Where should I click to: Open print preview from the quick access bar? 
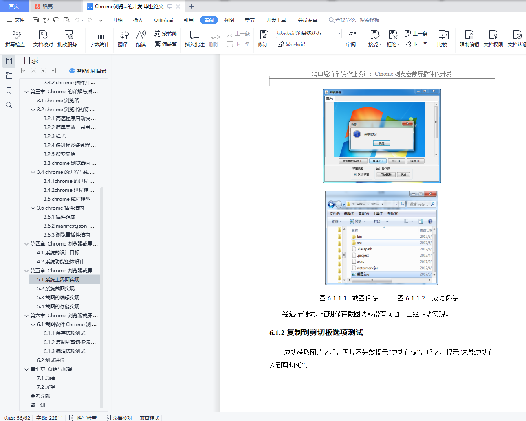point(66,20)
